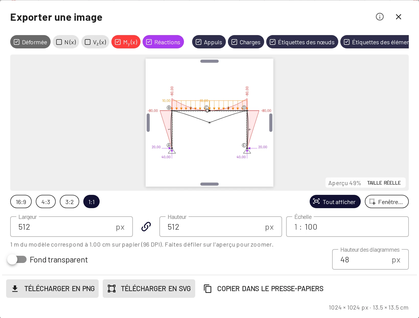Select the 4:3 aspect ratio
Viewport: 419px width, 318px height.
click(x=46, y=202)
